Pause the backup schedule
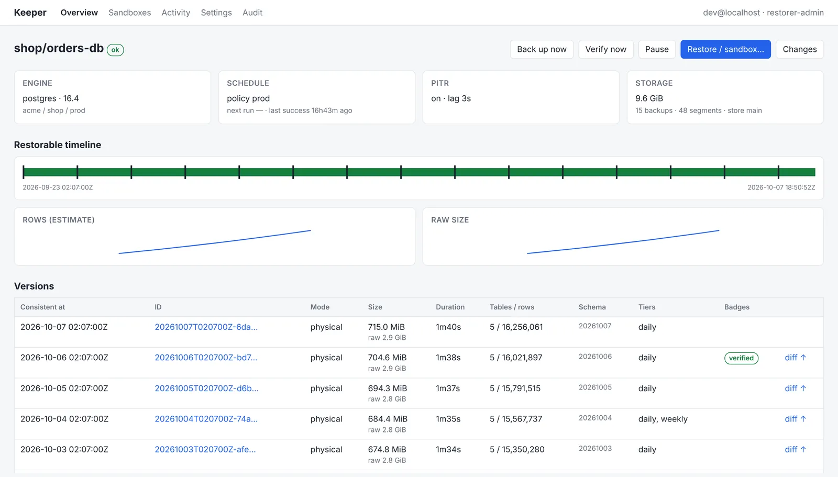The width and height of the screenshot is (838, 477). pos(657,49)
